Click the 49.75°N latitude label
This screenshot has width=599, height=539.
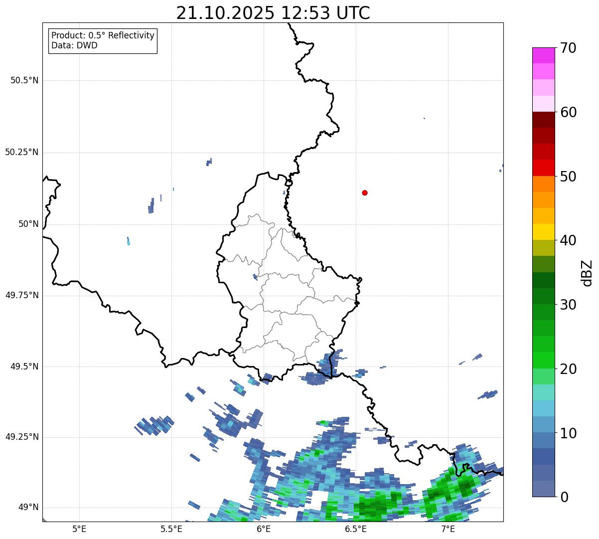pyautogui.click(x=22, y=295)
